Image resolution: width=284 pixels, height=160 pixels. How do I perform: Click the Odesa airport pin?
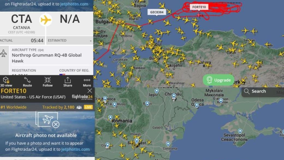point(197,105)
